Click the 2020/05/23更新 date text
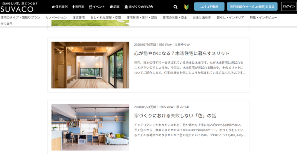297x154 pixels. (145, 107)
